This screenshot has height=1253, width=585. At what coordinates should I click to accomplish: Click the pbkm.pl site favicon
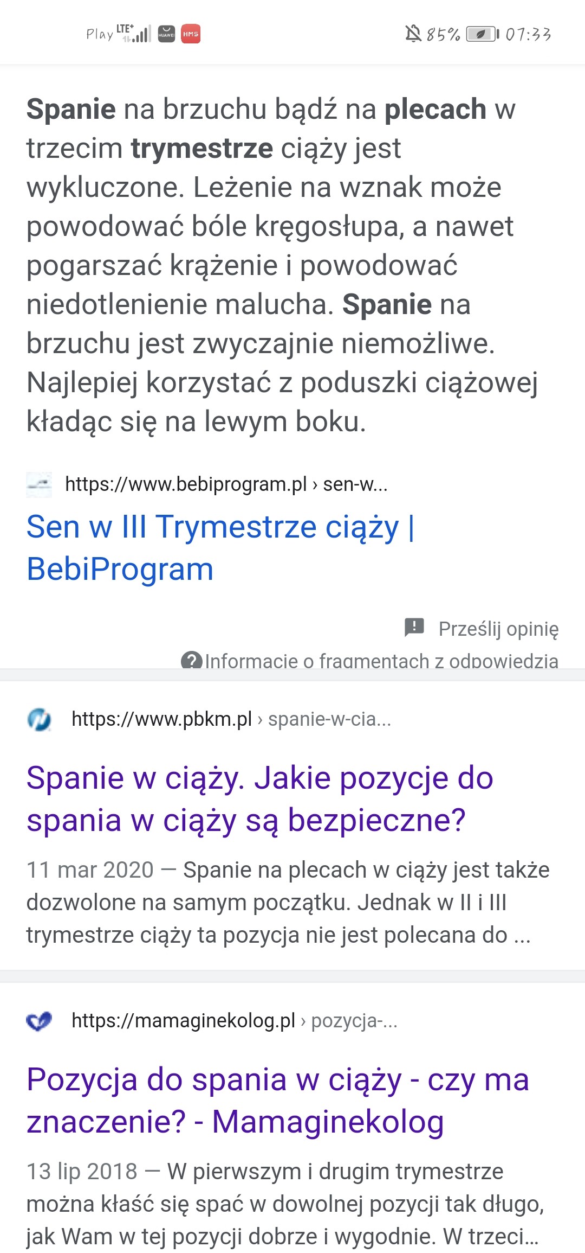39,720
